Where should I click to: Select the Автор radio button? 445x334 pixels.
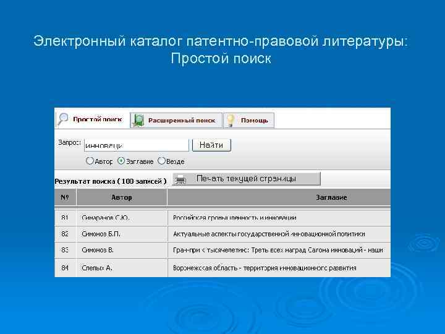pos(90,161)
